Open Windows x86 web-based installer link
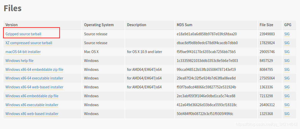 (x=32, y=114)
